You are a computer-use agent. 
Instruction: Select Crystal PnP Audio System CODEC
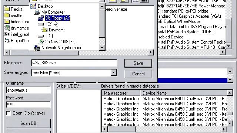pos(186,32)
